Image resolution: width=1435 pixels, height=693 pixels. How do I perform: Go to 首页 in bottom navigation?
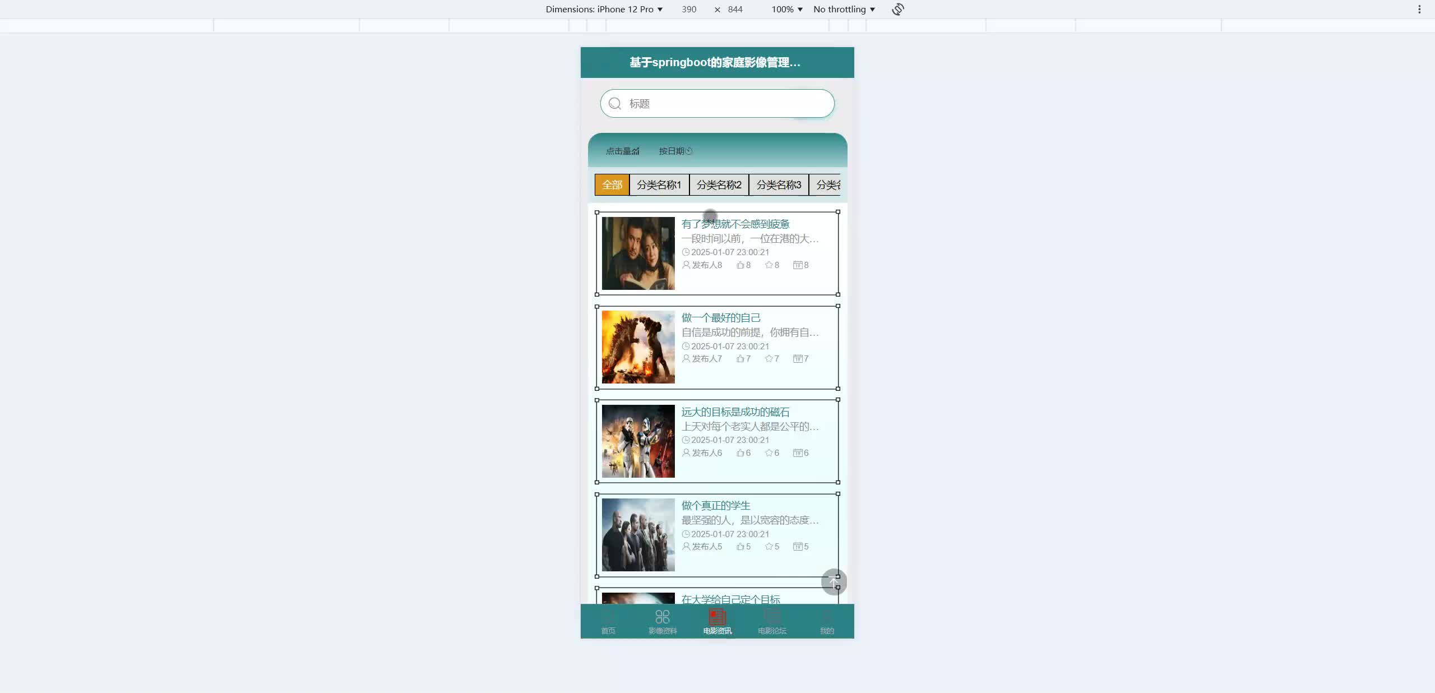pyautogui.click(x=608, y=621)
